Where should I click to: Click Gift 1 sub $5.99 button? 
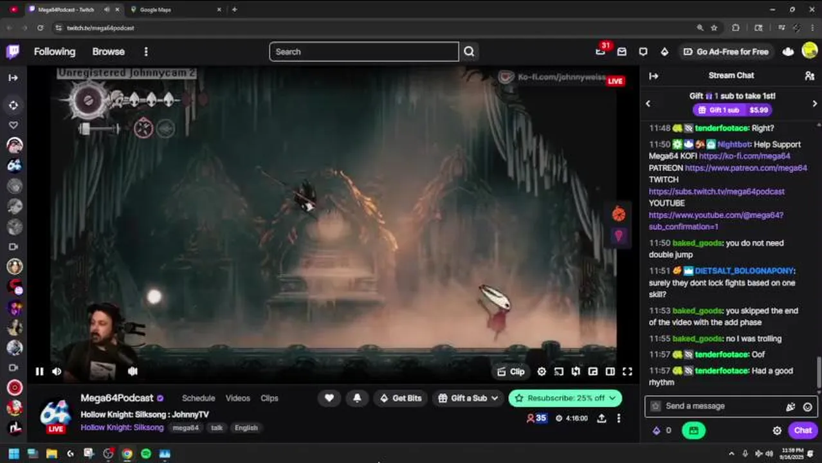[x=733, y=110]
